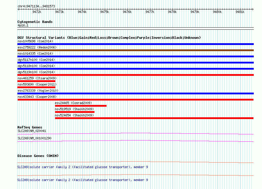Click the RefSeq Genes track heading
The height and width of the screenshot is (189, 262).
tap(30, 127)
